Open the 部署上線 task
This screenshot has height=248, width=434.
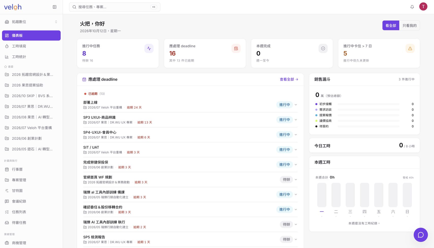[90, 102]
